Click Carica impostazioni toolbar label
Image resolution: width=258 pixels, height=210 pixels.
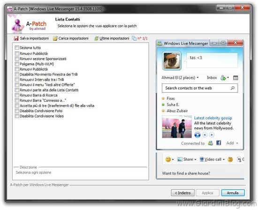[x=73, y=38]
